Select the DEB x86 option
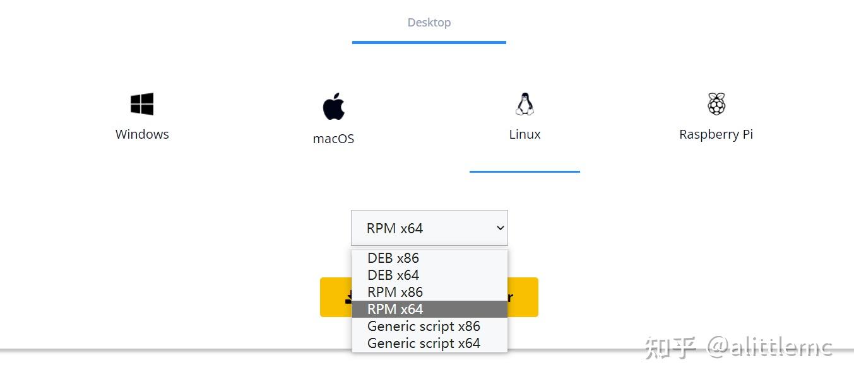Image resolution: width=854 pixels, height=382 pixels. [x=393, y=258]
